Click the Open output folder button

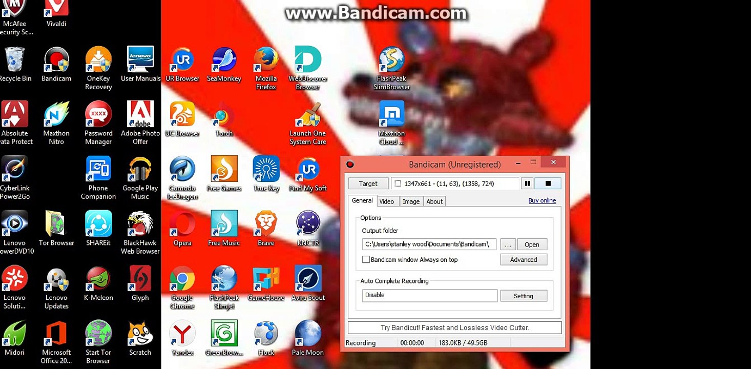(x=532, y=244)
